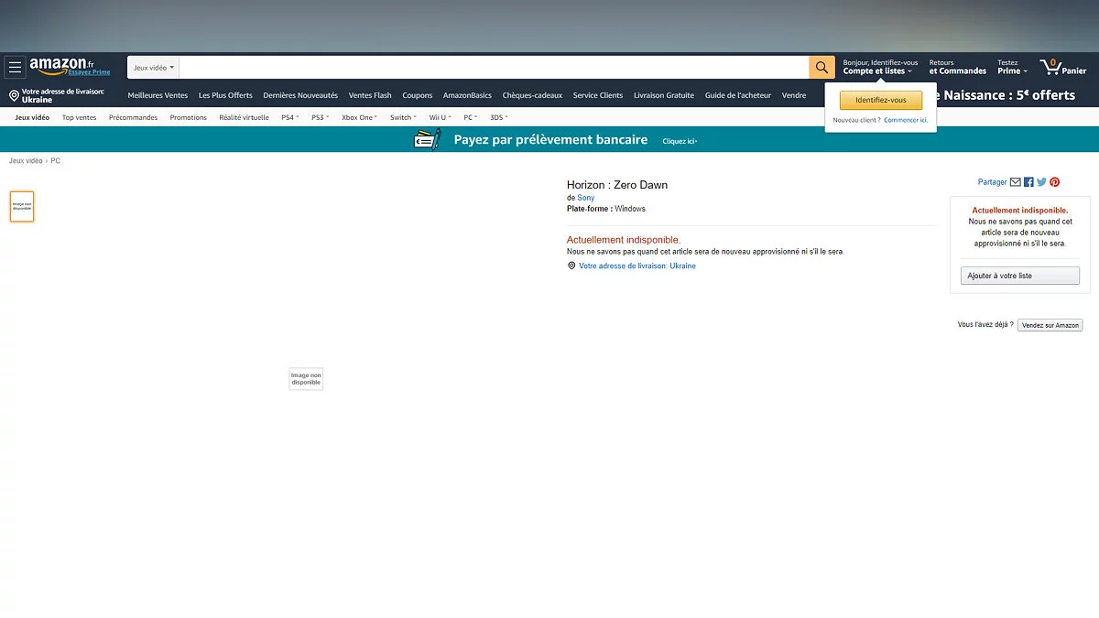
Task: Open Les Plus Offerts page
Action: (x=225, y=95)
